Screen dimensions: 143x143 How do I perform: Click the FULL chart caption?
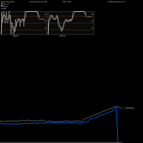(x=62, y=36)
